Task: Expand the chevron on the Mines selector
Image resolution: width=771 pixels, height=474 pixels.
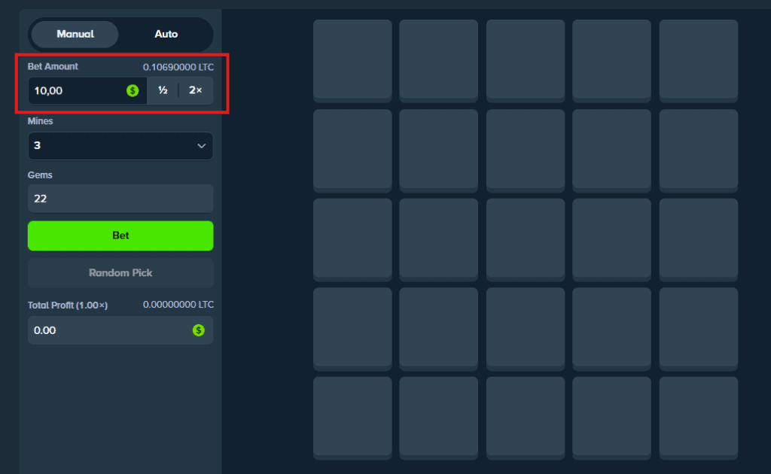Action: click(202, 146)
